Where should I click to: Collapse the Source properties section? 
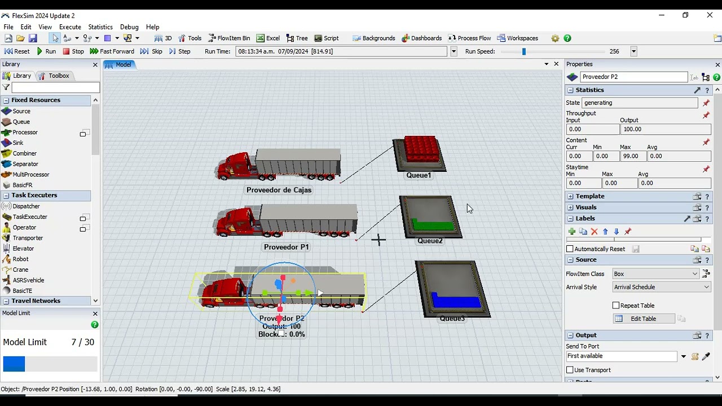click(570, 260)
